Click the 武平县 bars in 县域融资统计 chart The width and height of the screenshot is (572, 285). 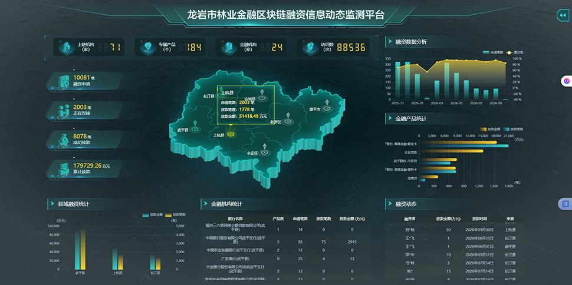click(80, 249)
